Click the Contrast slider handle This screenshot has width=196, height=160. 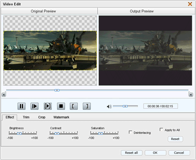pos(57,133)
